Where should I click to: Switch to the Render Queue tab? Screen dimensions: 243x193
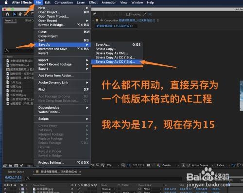point(16,172)
